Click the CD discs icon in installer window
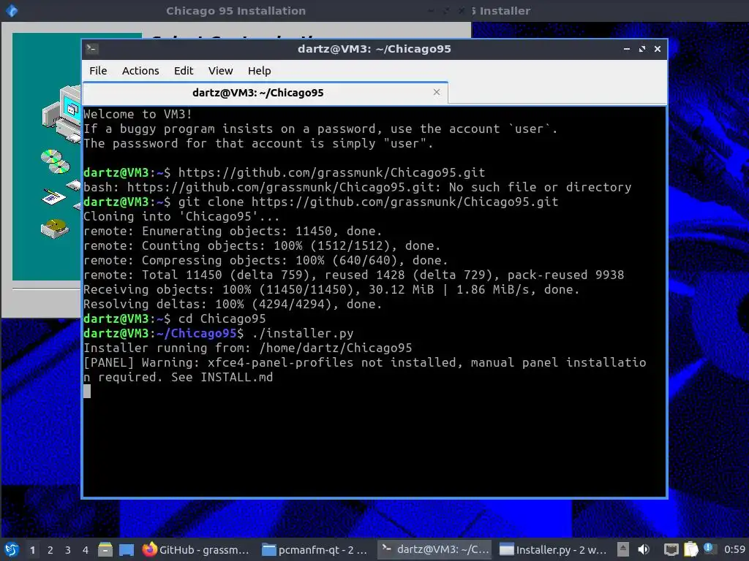749x561 pixels. click(x=56, y=161)
